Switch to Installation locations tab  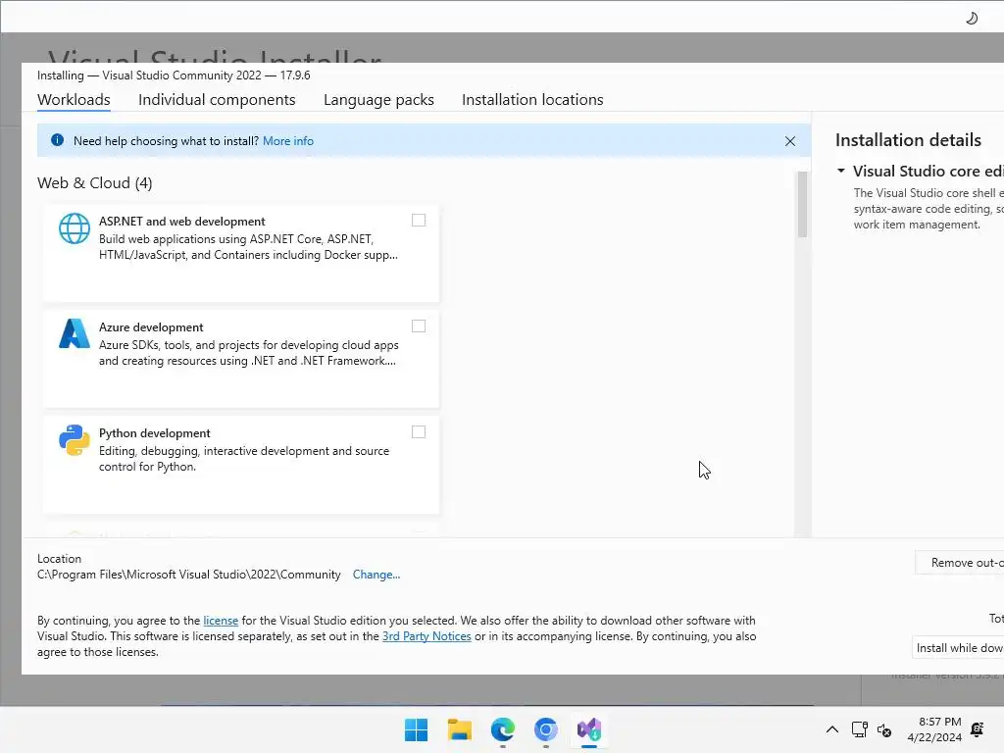[x=532, y=100]
